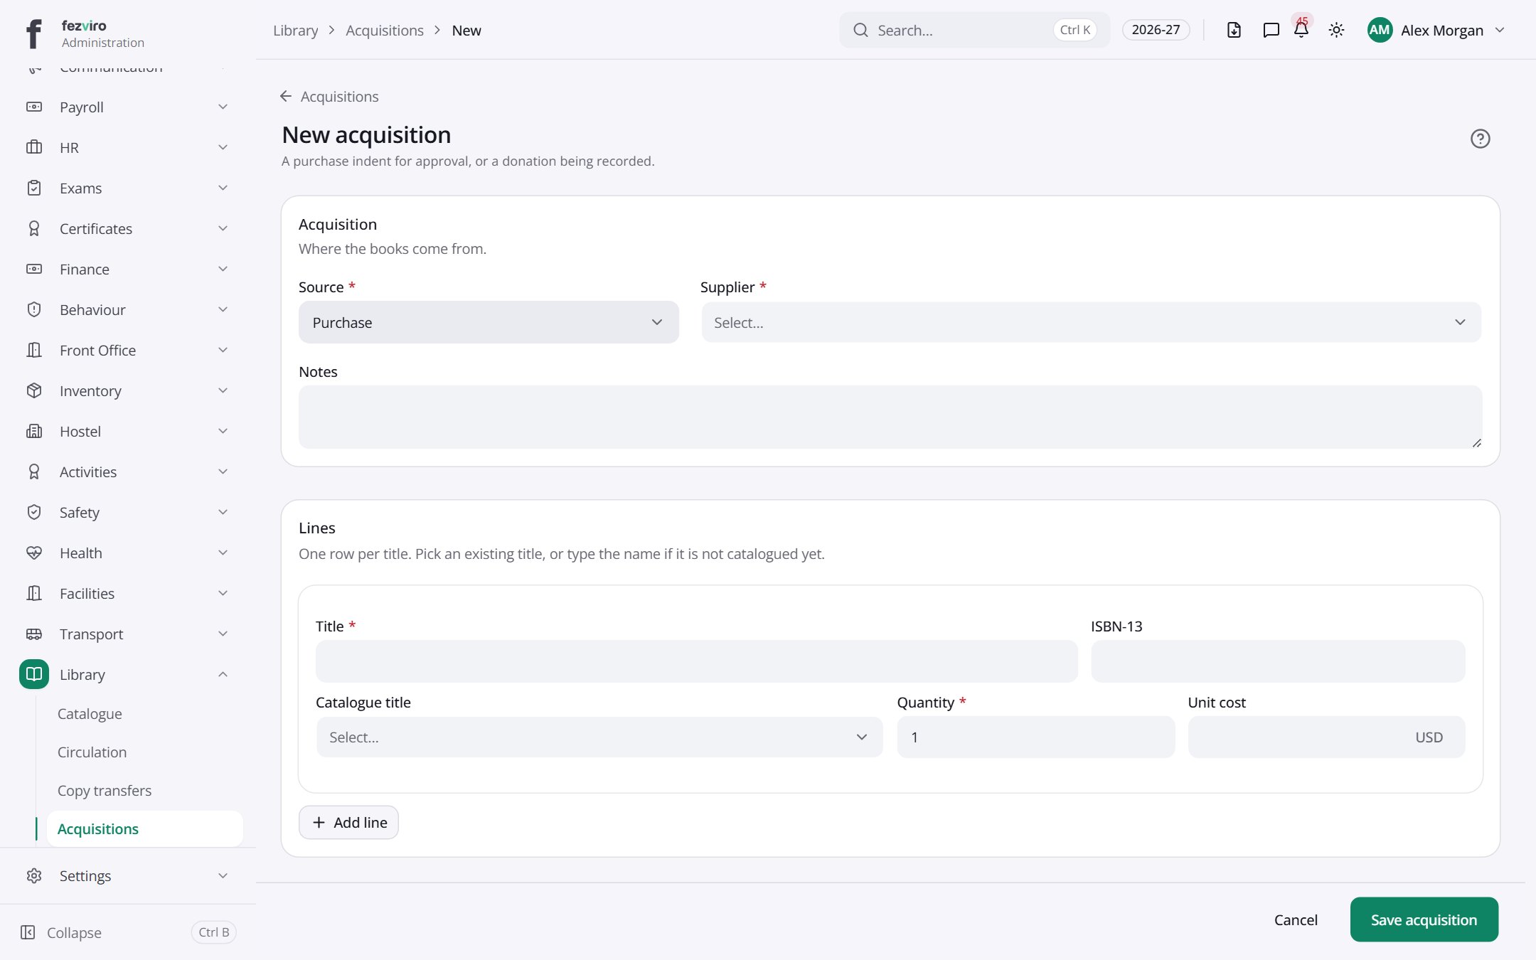1536x960 pixels.
Task: Open the Catalogue title dropdown
Action: click(x=599, y=737)
